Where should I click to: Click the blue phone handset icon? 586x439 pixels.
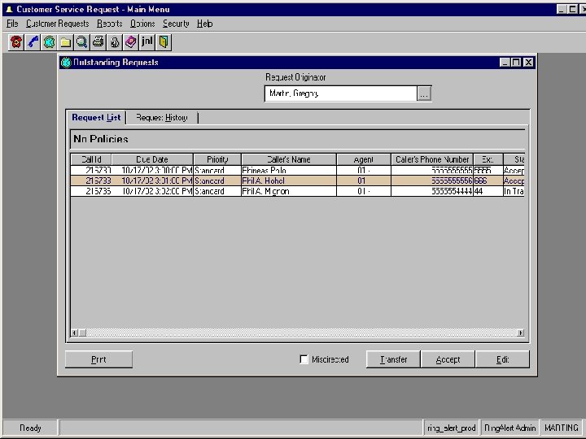pyautogui.click(x=33, y=41)
